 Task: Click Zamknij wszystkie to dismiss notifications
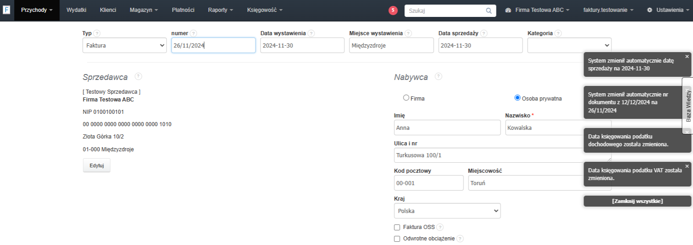[x=638, y=201]
